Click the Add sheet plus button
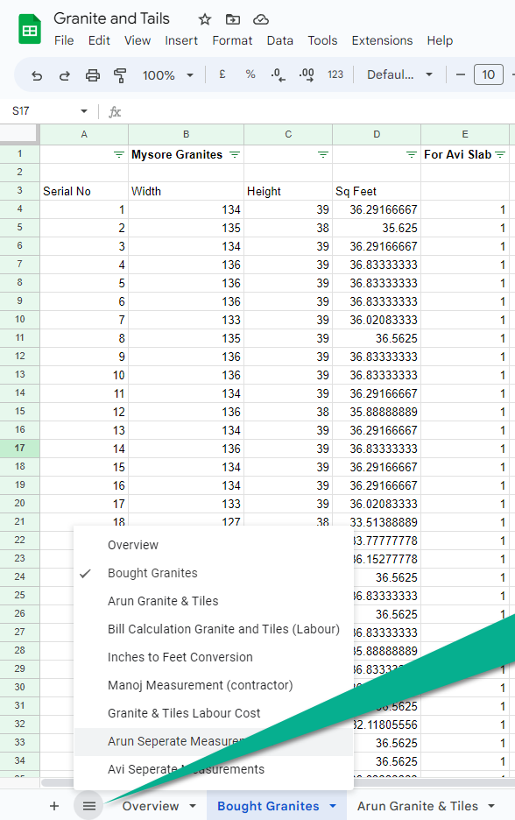This screenshot has height=820, width=515. click(x=54, y=806)
